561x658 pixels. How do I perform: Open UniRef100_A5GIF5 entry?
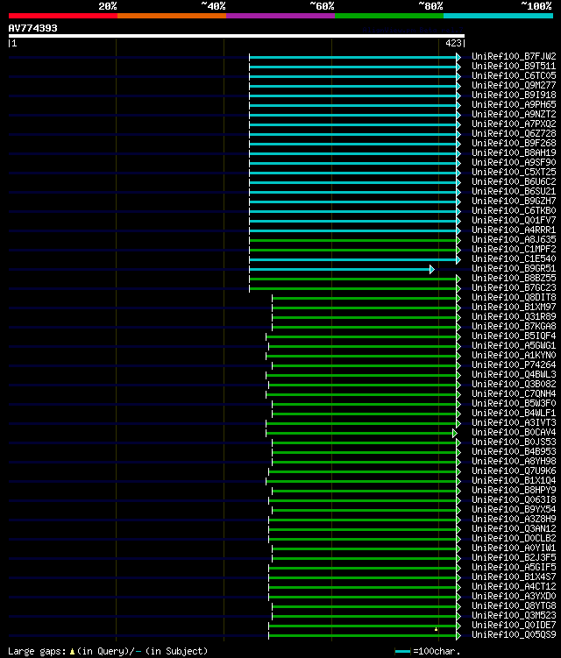514,568
